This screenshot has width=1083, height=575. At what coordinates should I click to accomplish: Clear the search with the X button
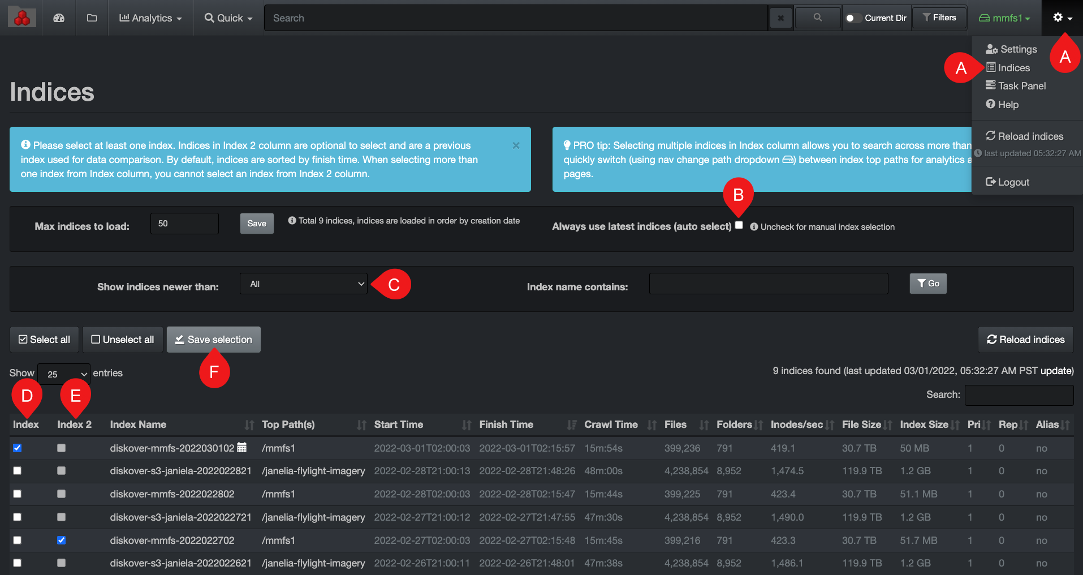pos(780,18)
